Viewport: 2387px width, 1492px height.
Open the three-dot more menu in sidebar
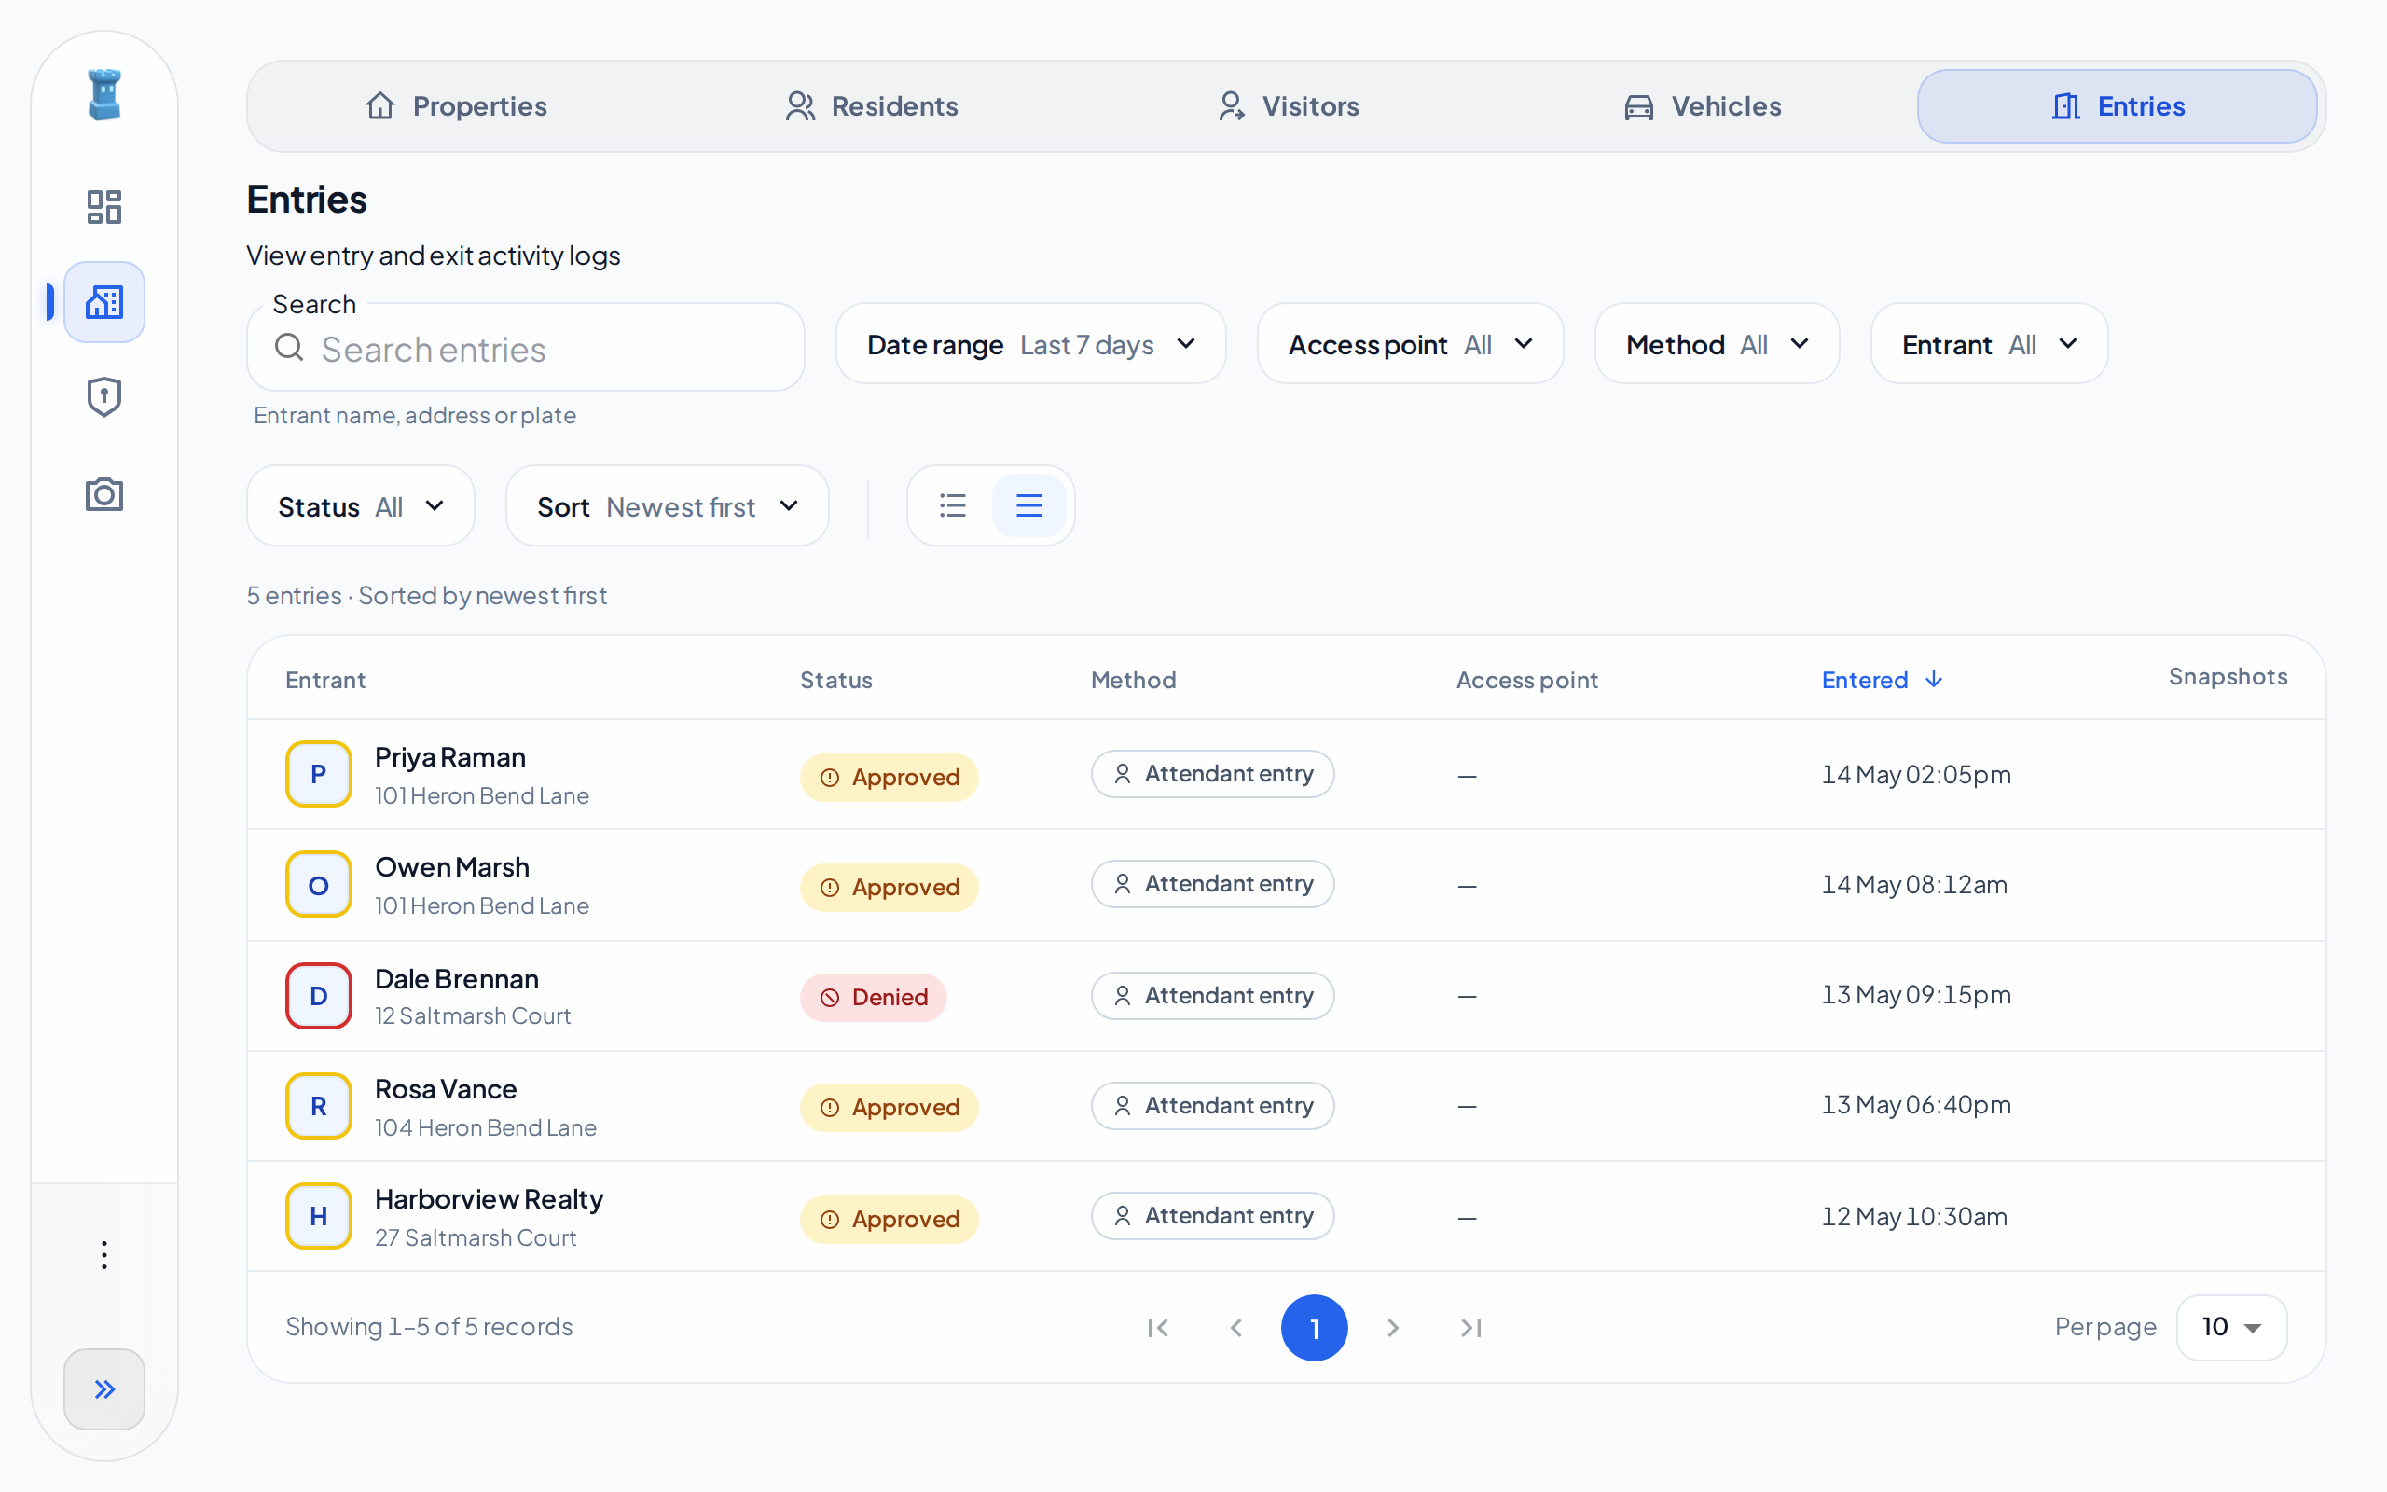point(103,1254)
